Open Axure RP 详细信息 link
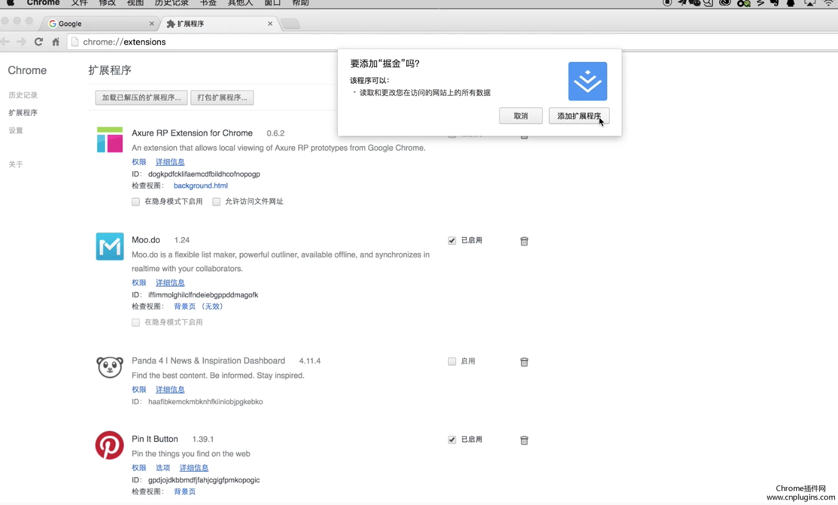 tap(170, 162)
